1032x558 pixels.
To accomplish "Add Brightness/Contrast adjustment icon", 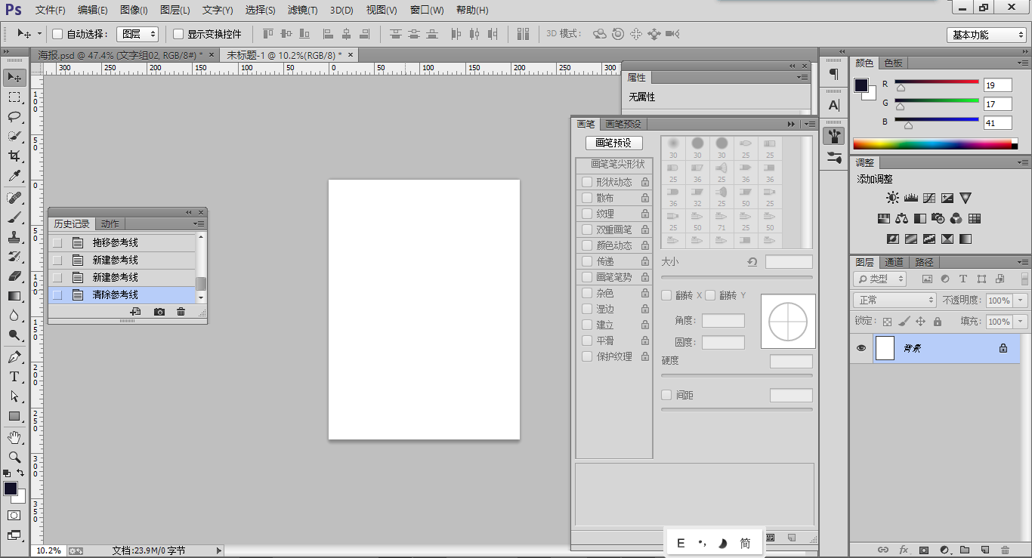I will coord(893,198).
